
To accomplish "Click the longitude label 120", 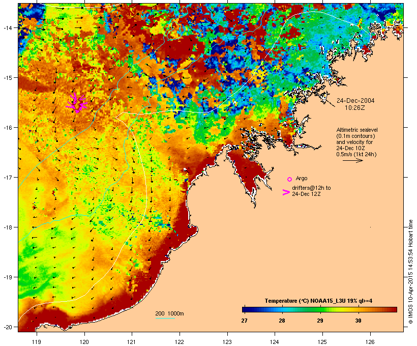I will [84, 342].
